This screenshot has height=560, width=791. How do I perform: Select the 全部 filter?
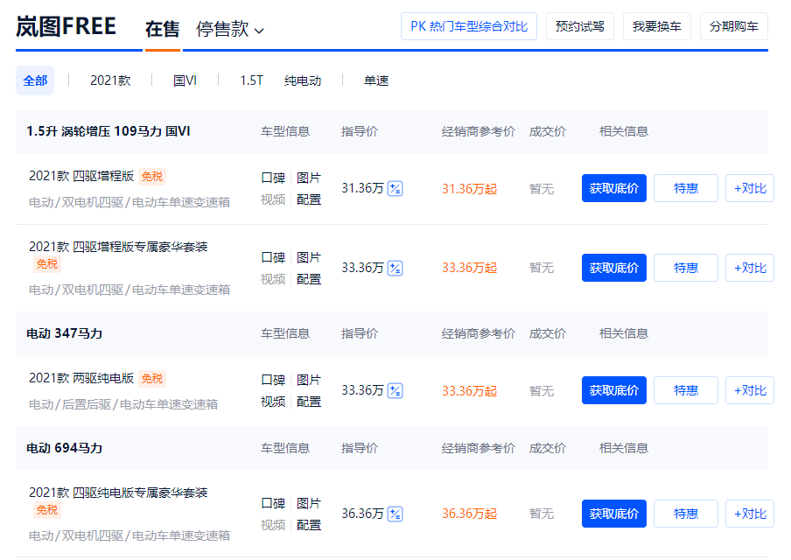click(35, 80)
